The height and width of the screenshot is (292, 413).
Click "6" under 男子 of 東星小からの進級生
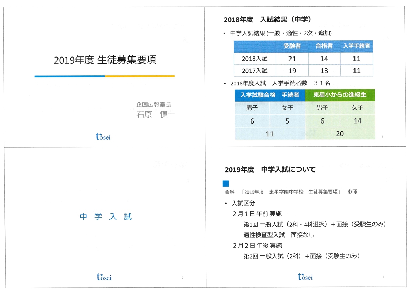click(x=322, y=121)
